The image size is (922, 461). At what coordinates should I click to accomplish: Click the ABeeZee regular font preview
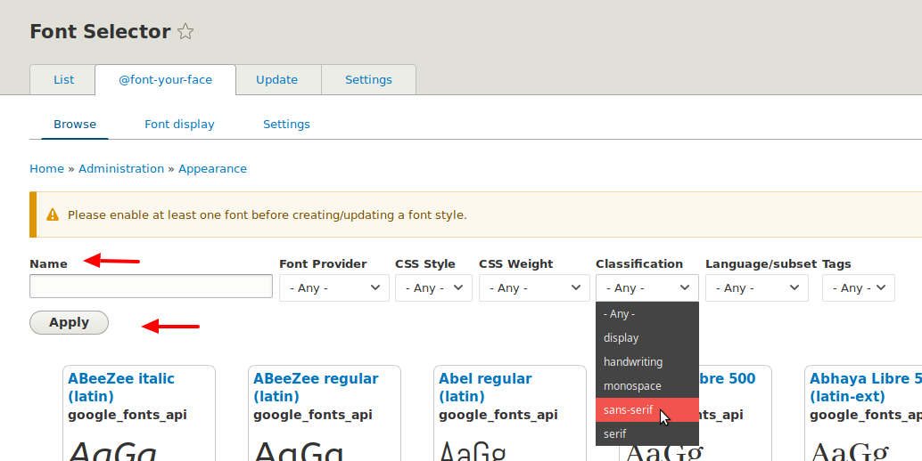coord(298,450)
